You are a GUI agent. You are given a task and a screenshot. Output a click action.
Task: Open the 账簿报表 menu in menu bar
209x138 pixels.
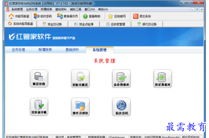coord(46,10)
